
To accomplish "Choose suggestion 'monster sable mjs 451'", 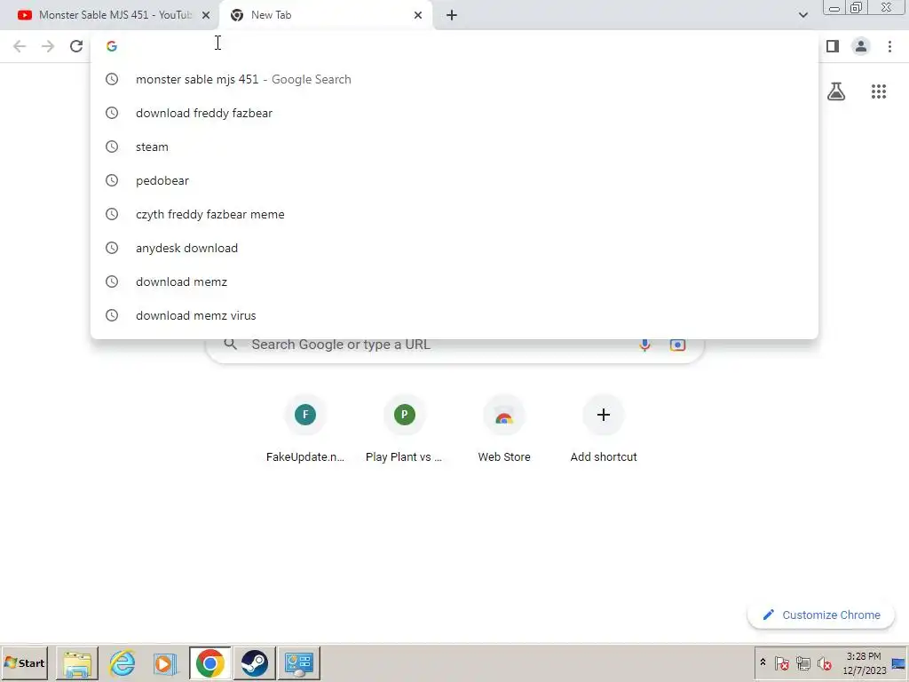I will (454, 79).
